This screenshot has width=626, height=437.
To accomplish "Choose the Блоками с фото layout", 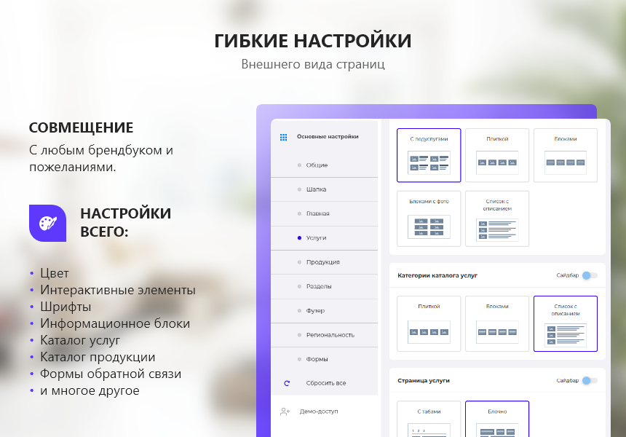I will (x=429, y=219).
